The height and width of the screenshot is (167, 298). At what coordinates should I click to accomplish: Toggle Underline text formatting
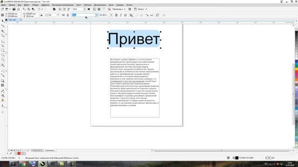[125, 15]
